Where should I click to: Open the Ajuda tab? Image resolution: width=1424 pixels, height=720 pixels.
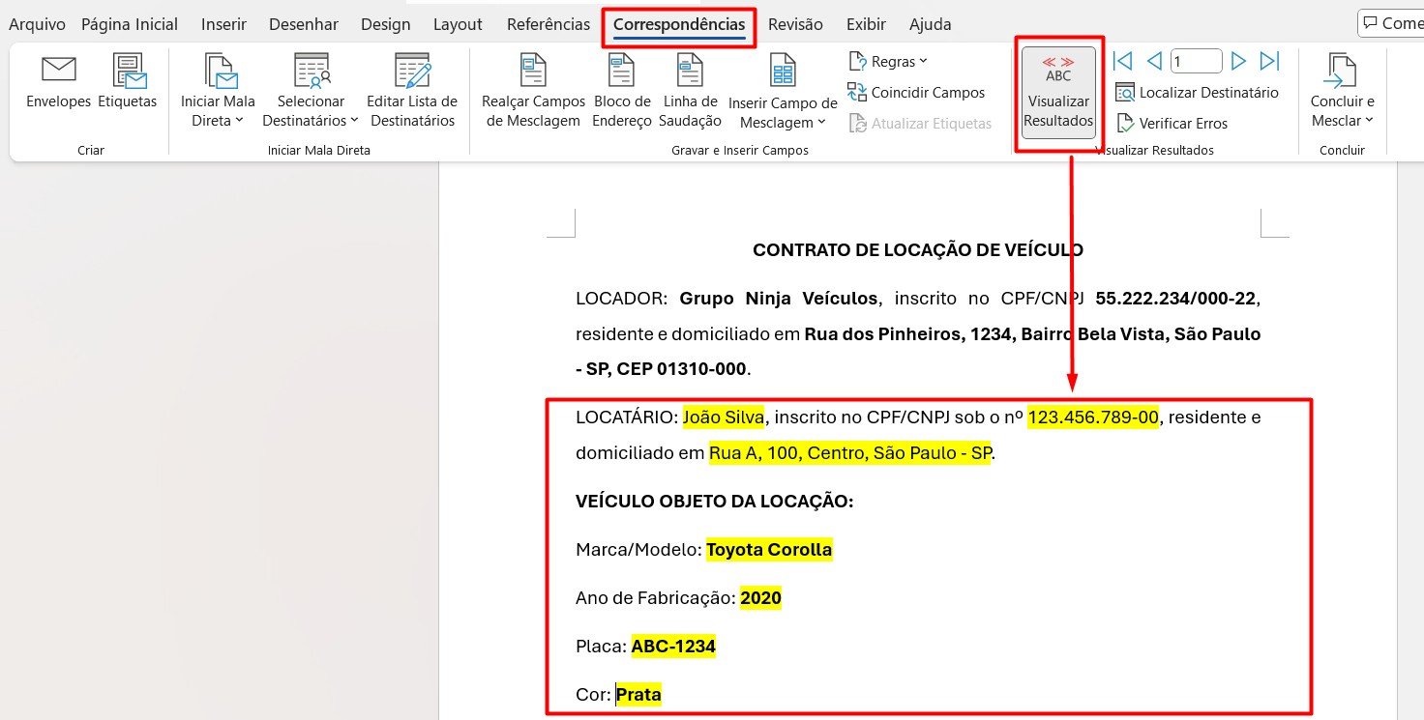tap(931, 24)
